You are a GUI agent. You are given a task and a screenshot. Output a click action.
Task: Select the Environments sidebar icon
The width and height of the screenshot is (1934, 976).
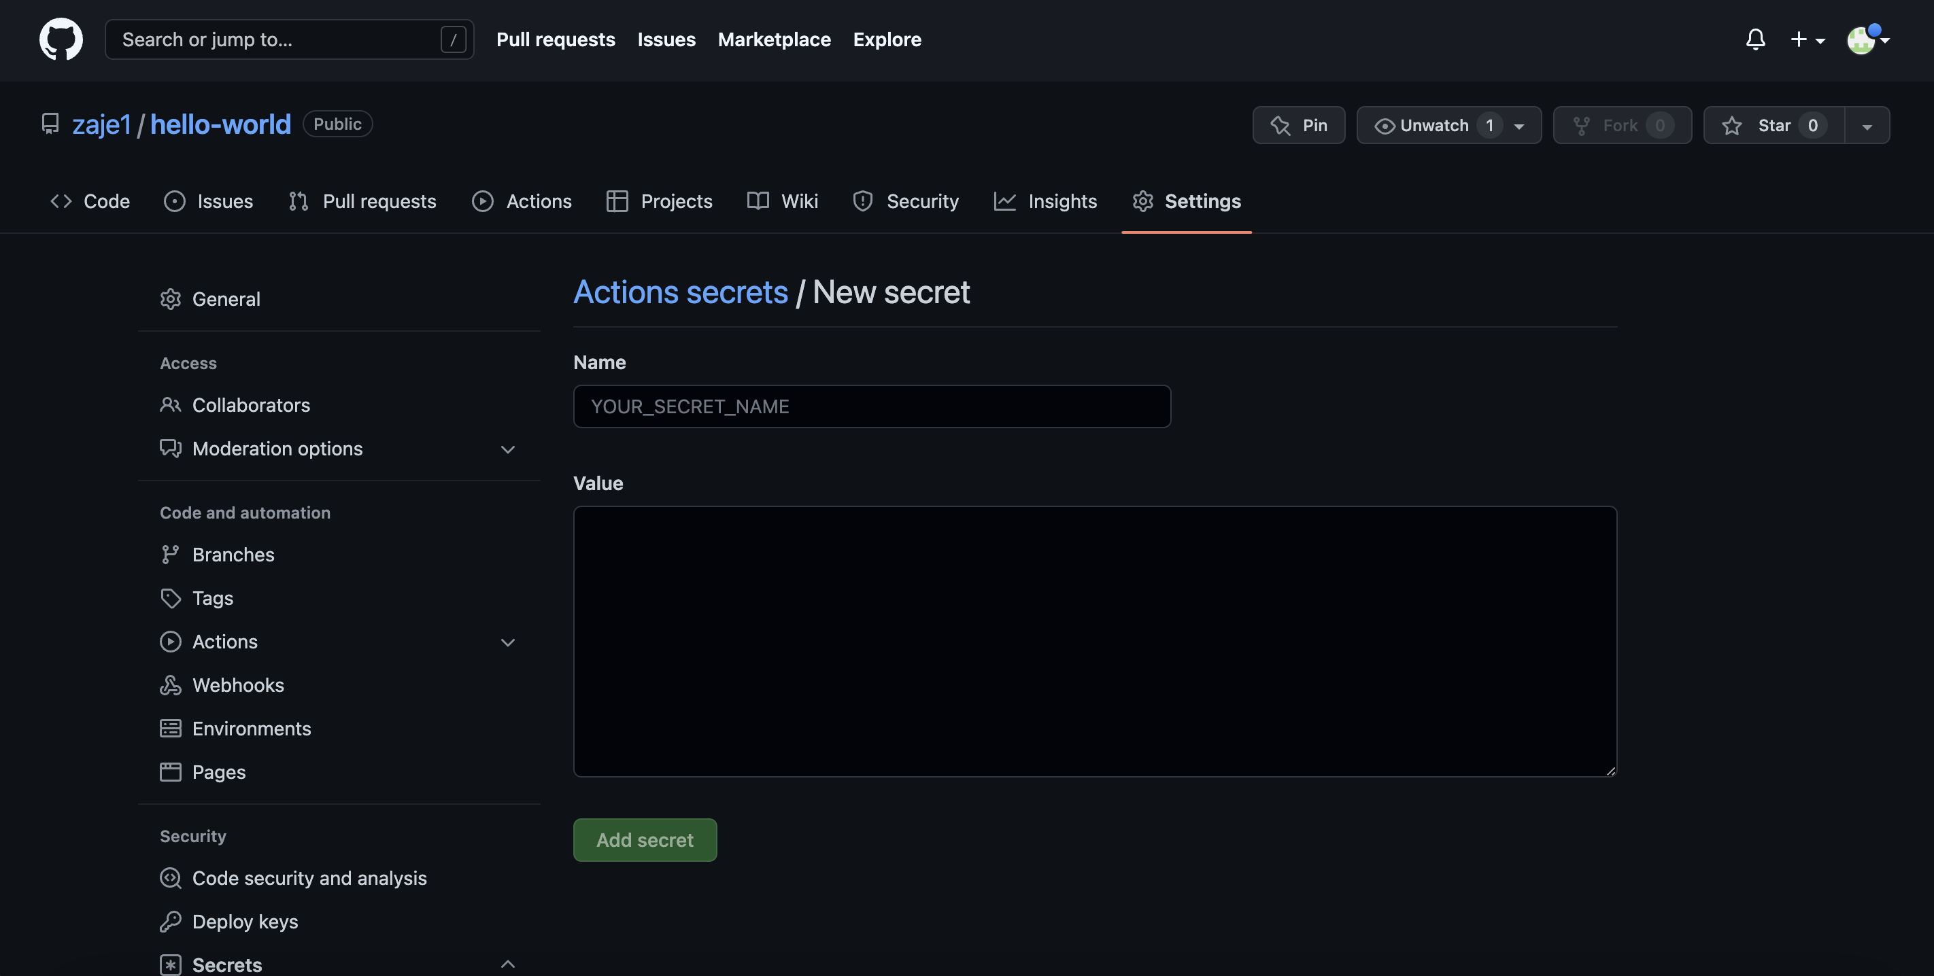click(171, 728)
